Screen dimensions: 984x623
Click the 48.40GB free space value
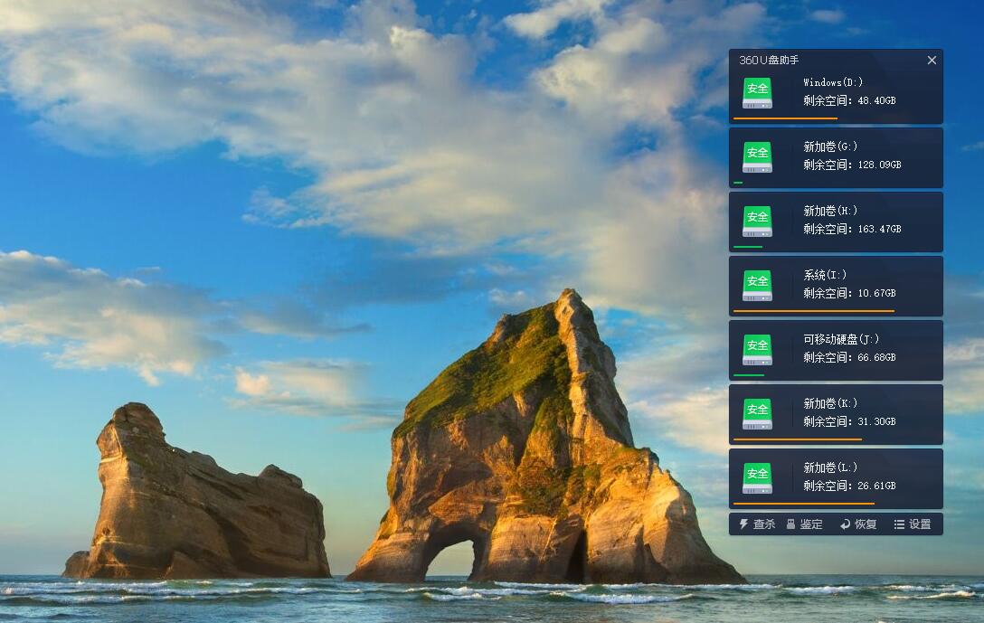876,100
